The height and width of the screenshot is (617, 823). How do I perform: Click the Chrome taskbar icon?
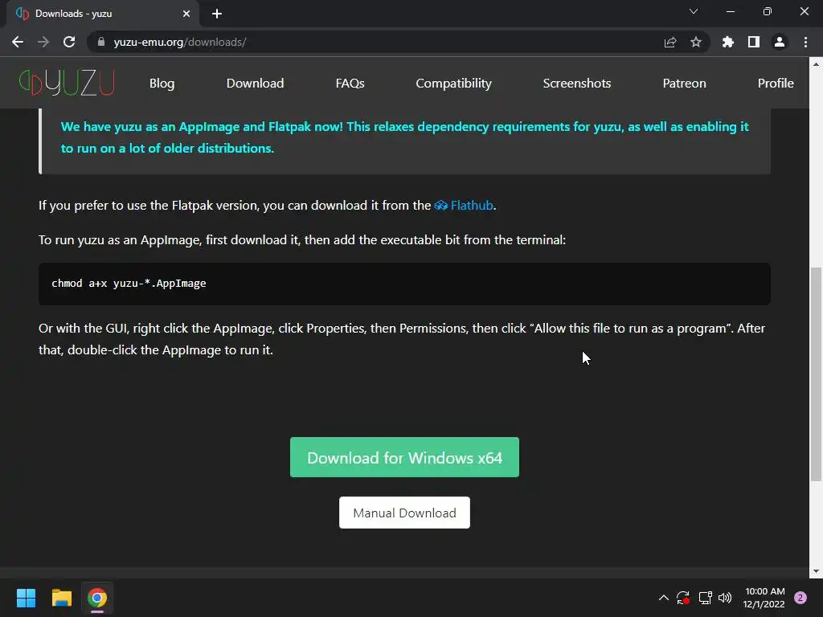97,598
